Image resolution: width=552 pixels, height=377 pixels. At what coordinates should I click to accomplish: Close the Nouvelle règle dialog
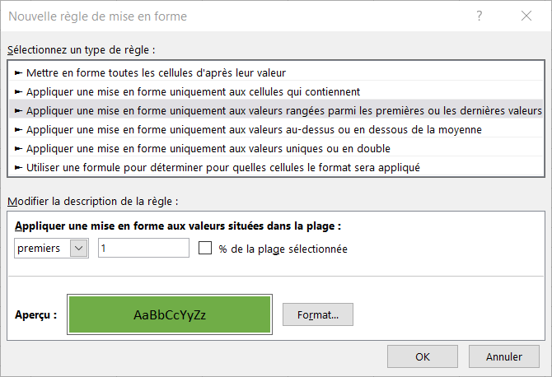point(526,16)
